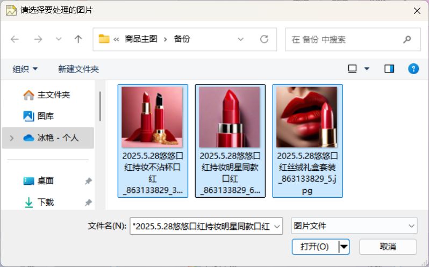Screen dimensions: 429x267
Task: Go up one folder level
Action: click(x=78, y=39)
